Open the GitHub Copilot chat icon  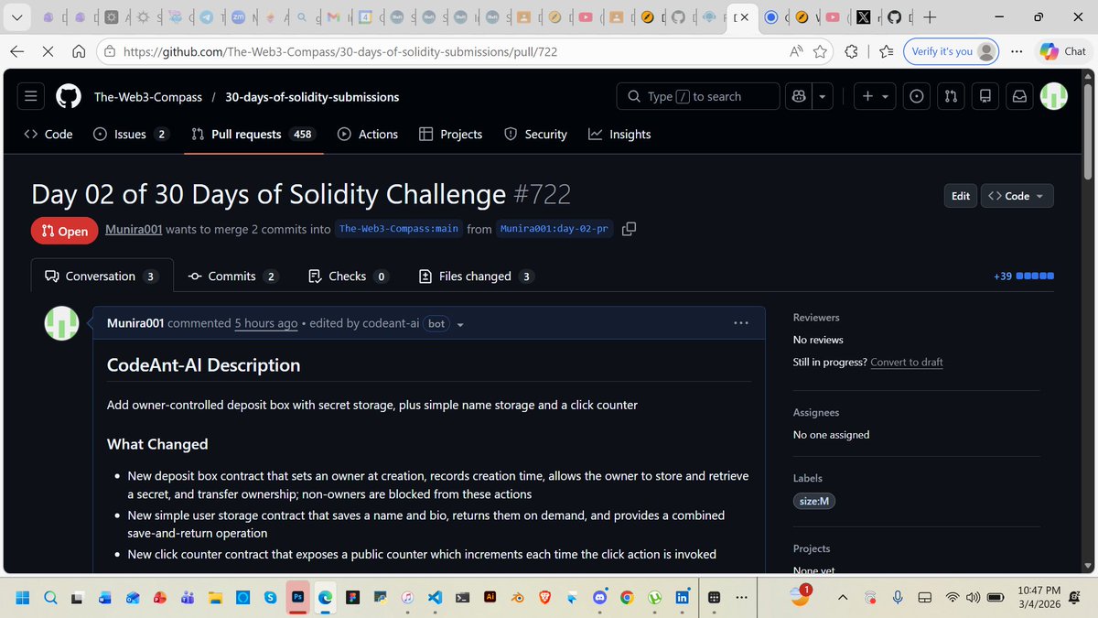(x=798, y=96)
